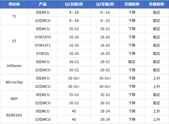The image size is (169, 124).
Task: Click 上升 price trend for RENESAS 32位MCU
Action: click(157, 120)
